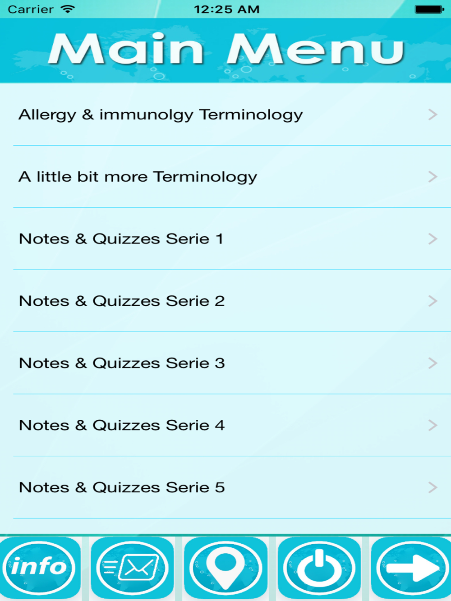Tap the 12:25 AM clock

point(226,9)
